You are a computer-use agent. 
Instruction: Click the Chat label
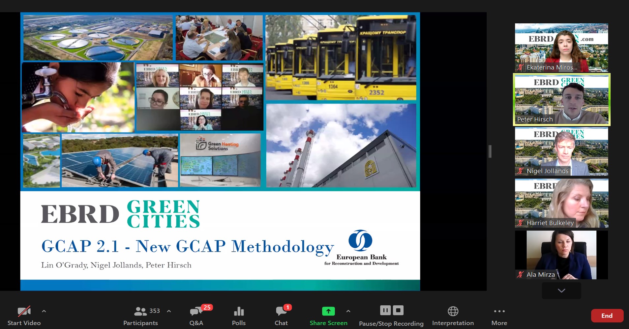(281, 323)
